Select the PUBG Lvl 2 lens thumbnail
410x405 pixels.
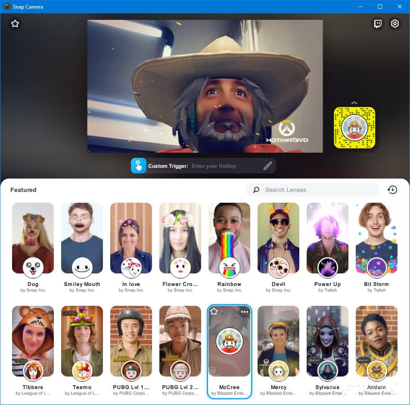coord(180,341)
